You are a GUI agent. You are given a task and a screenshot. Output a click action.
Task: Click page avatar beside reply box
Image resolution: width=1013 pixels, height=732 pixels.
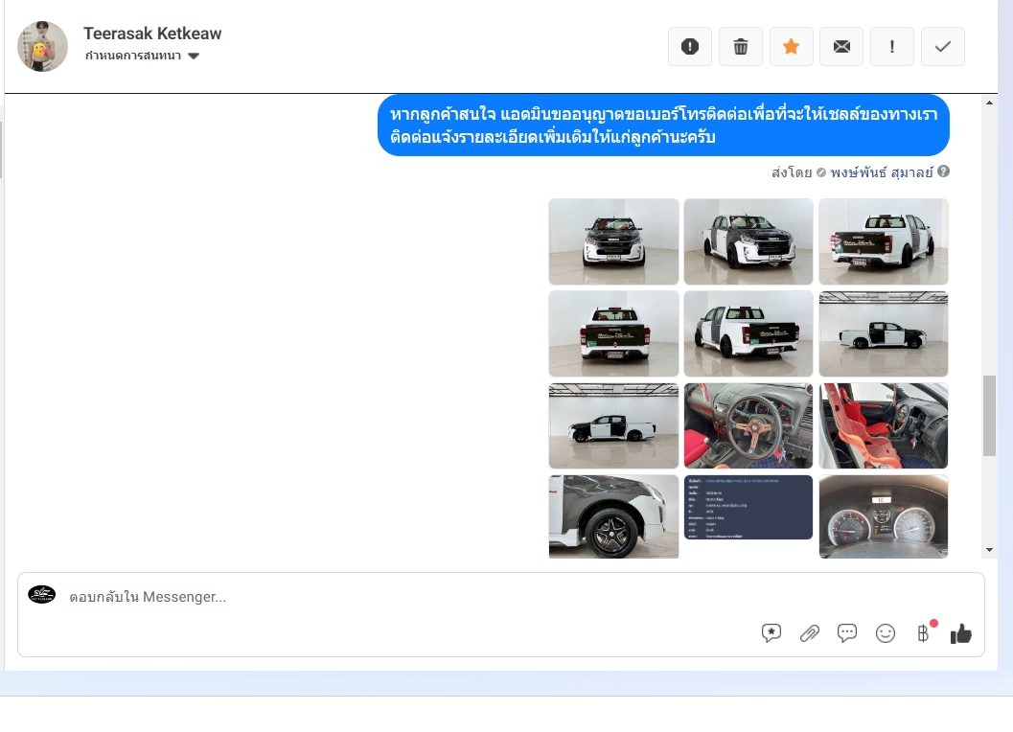tap(42, 594)
